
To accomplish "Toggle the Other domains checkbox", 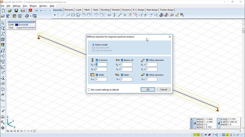I will (147, 75).
